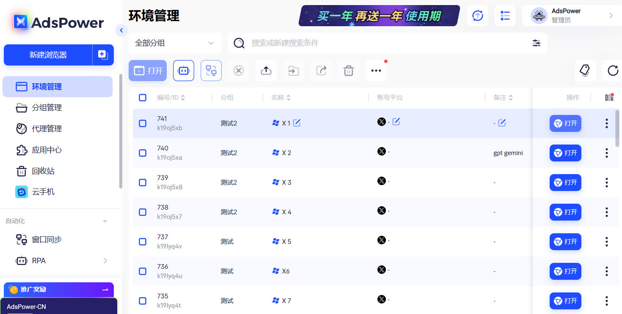Open the task list icon in the top bar
Image resolution: width=622 pixels, height=314 pixels.
pos(505,16)
